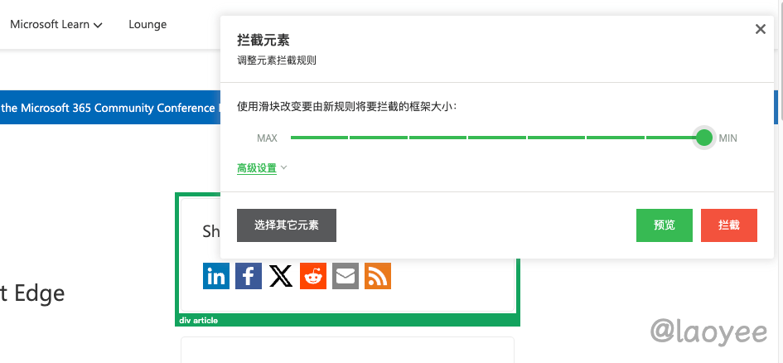The image size is (783, 363).
Task: Open the Microsoft 365 Community Conference banner
Action: (109, 108)
